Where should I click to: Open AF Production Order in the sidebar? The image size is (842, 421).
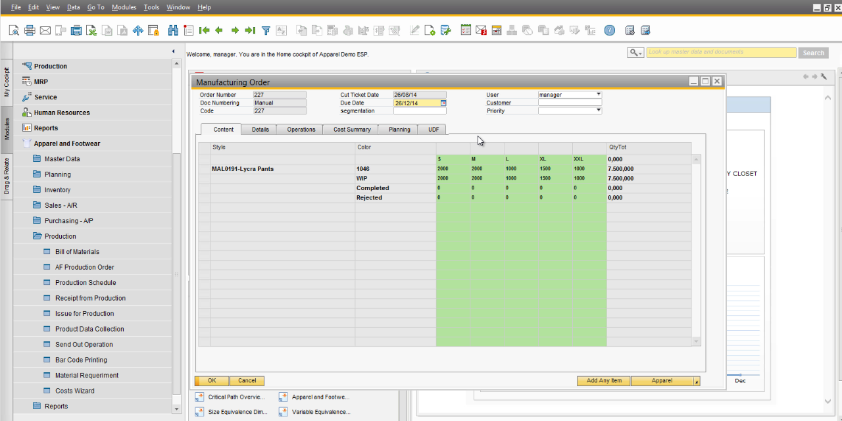(84, 267)
